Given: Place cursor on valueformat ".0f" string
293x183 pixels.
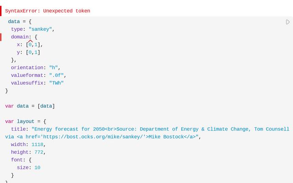Looking at the screenshot, I should pos(57,75).
